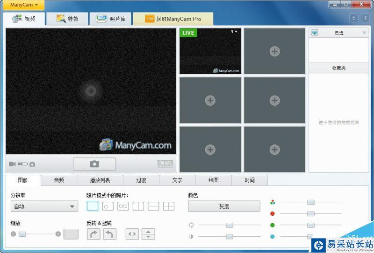Open the 过渡 tab
374x253 pixels.
(141, 180)
